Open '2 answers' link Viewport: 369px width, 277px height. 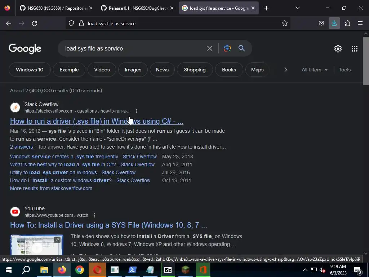point(21,147)
